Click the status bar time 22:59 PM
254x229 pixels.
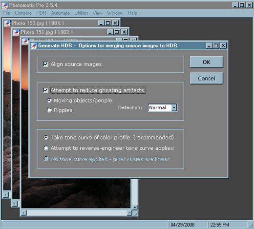219,225
